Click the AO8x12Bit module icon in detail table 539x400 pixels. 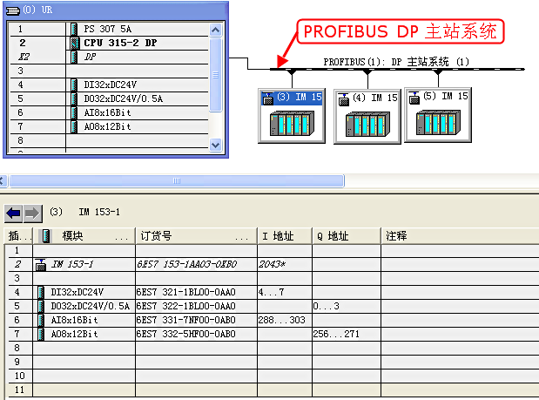[x=41, y=335]
